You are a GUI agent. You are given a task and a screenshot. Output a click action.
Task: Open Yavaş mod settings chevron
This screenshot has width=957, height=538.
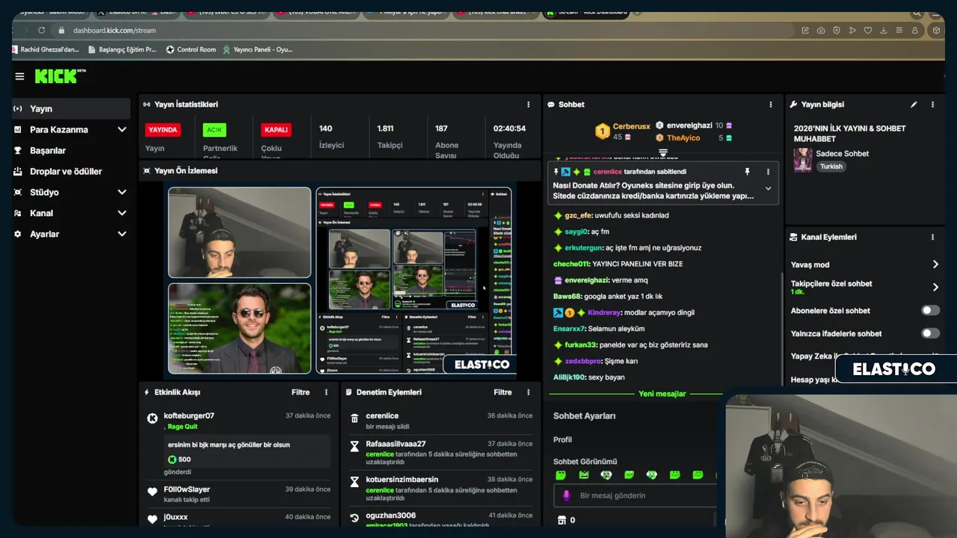(935, 265)
